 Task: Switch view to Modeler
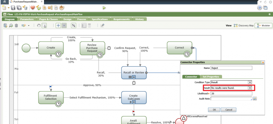click(x=263, y=26)
